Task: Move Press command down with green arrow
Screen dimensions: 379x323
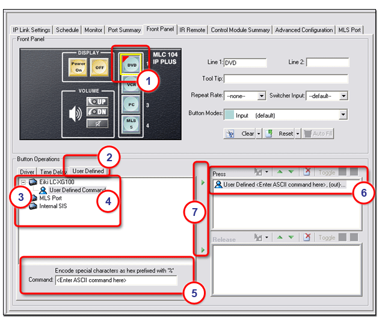Action: (291, 172)
